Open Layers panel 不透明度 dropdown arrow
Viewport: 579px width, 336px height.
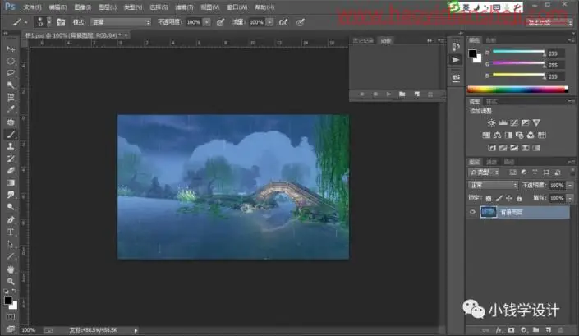(x=571, y=186)
